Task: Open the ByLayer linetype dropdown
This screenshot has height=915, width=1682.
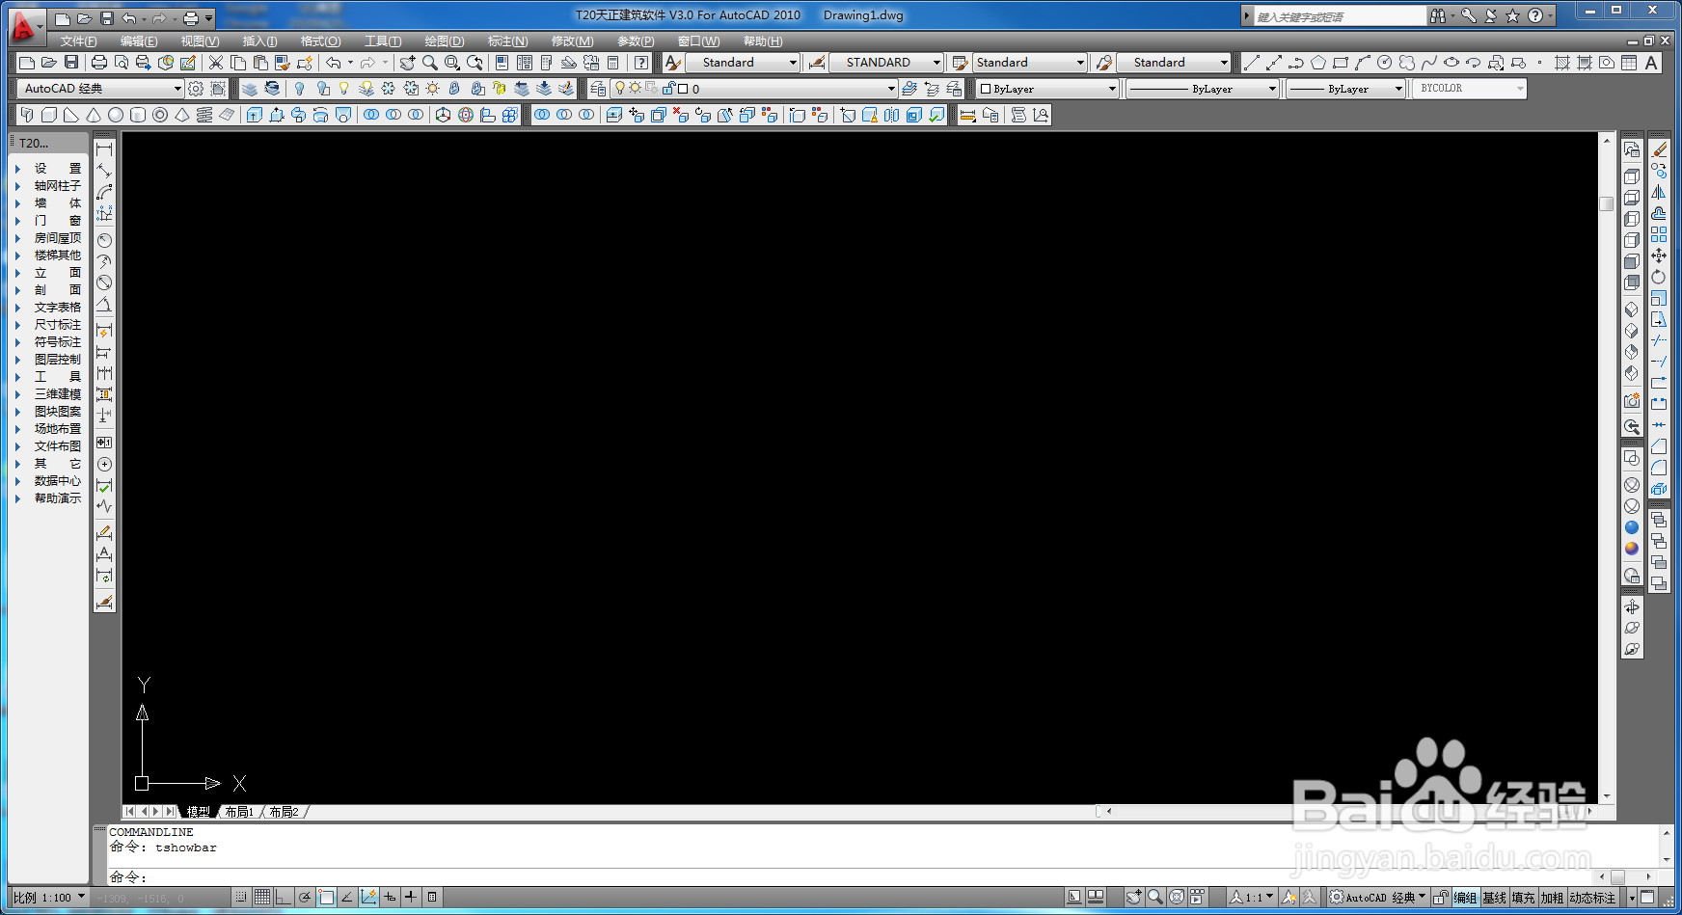Action: (1203, 89)
